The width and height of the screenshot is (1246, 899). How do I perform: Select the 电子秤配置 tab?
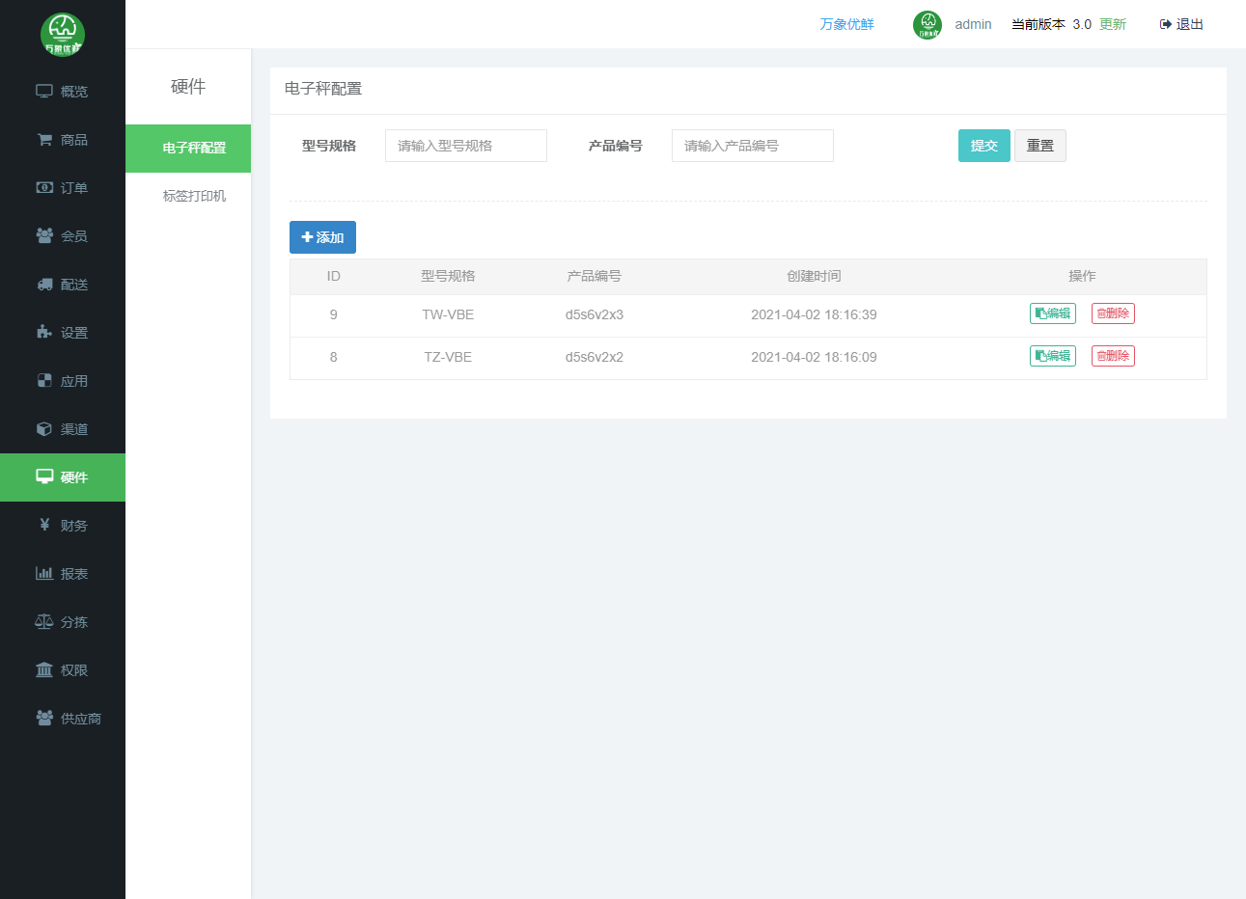click(x=194, y=148)
